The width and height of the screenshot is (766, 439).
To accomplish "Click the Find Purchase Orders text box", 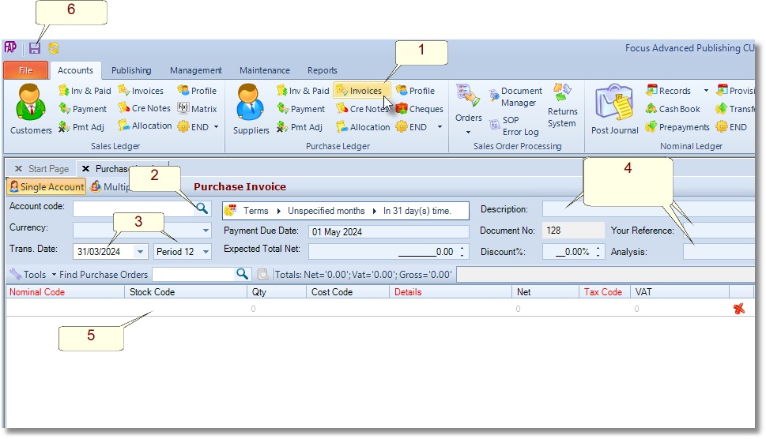I will pos(194,274).
